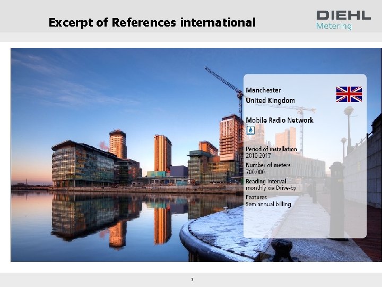
Task: Click the 'Reading interval' label
Action: (266, 181)
